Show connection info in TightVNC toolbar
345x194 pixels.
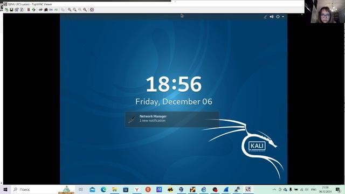tap(22, 10)
